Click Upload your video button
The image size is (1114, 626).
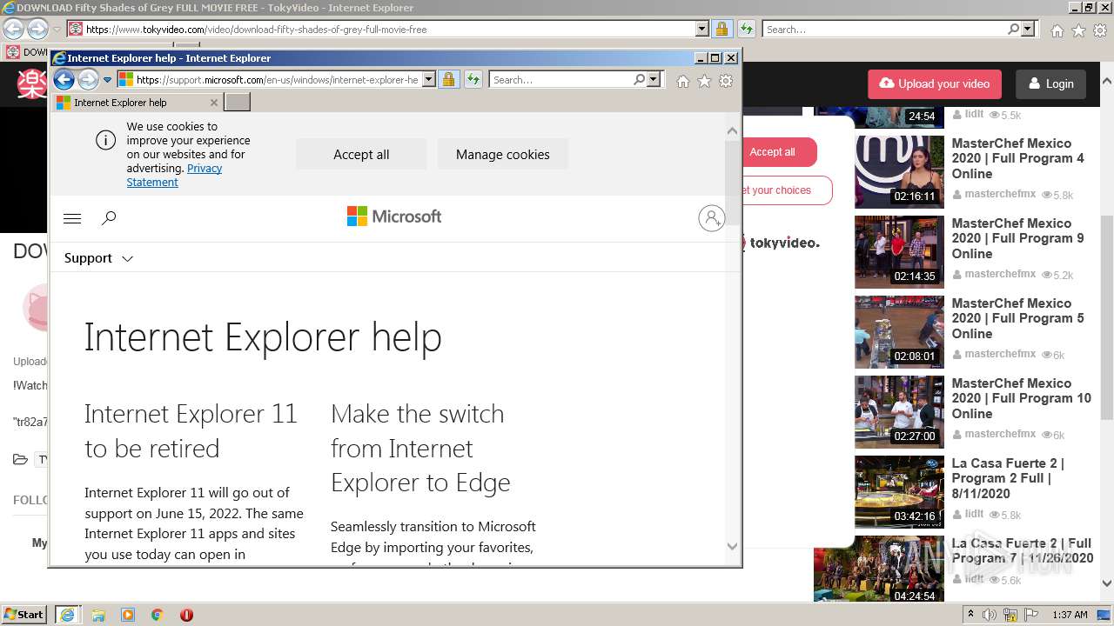[935, 84]
